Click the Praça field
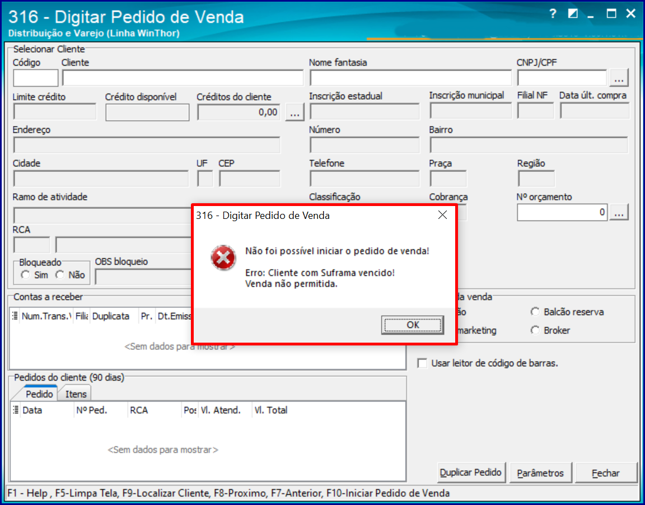This screenshot has width=645, height=505. (x=448, y=179)
